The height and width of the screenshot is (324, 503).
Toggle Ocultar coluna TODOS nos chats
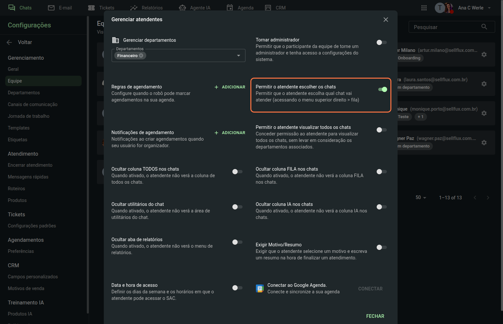point(237,172)
